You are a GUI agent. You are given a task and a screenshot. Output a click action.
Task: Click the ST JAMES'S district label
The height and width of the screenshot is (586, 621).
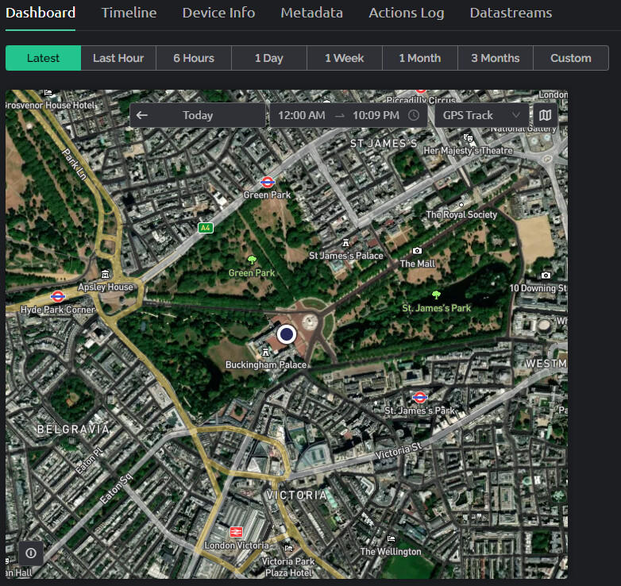tap(384, 144)
